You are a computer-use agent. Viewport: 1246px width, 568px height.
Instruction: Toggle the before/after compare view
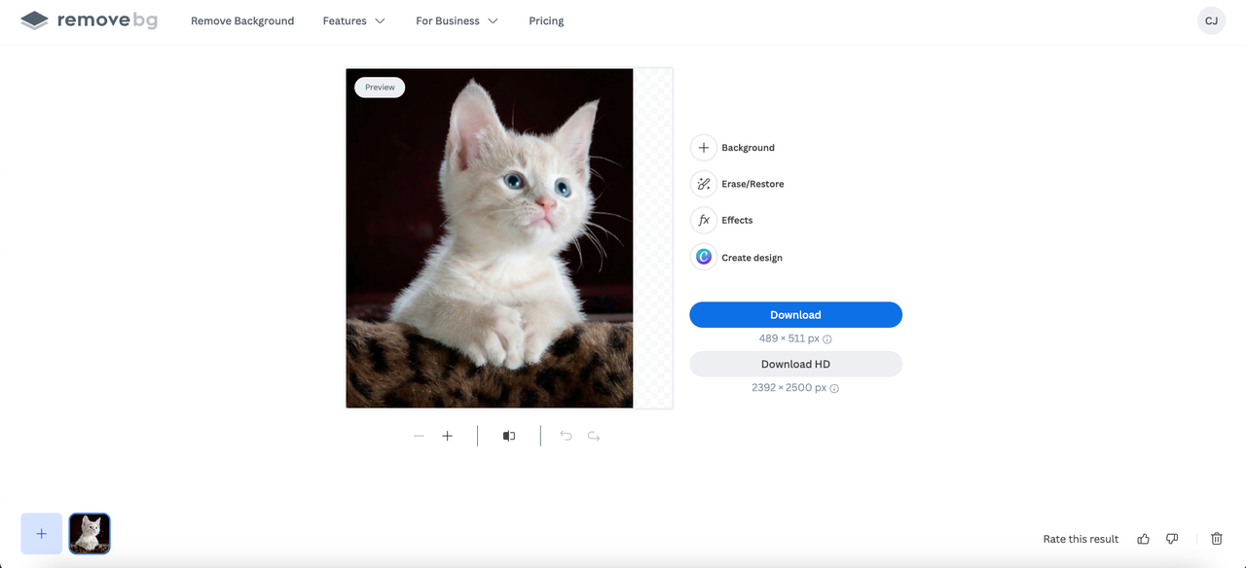tap(509, 436)
